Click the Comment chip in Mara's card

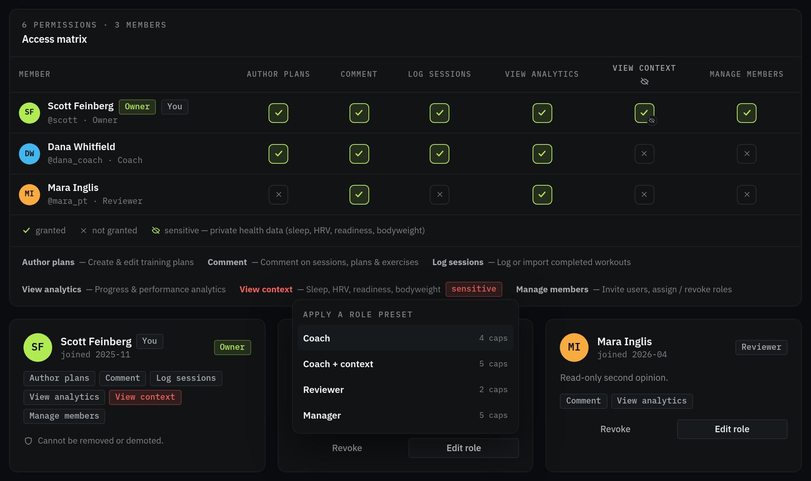583,401
